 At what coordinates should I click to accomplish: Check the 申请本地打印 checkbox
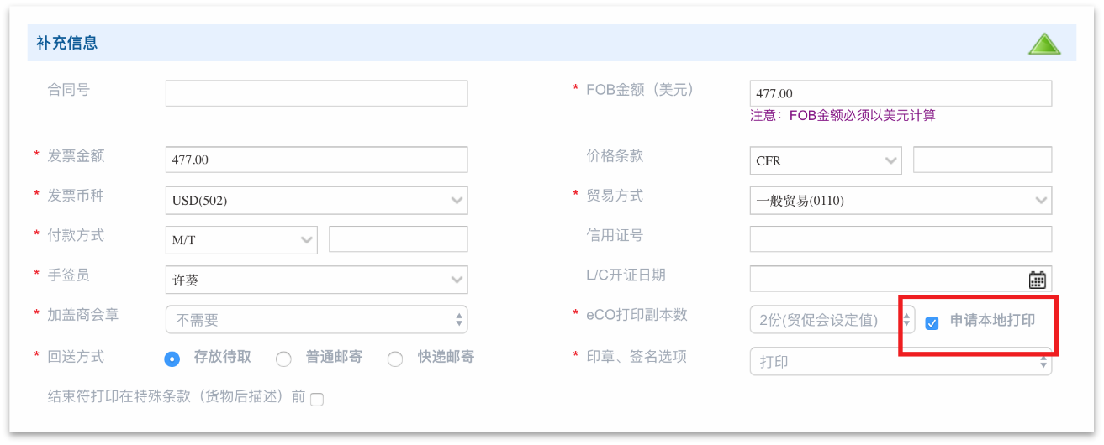(x=932, y=323)
